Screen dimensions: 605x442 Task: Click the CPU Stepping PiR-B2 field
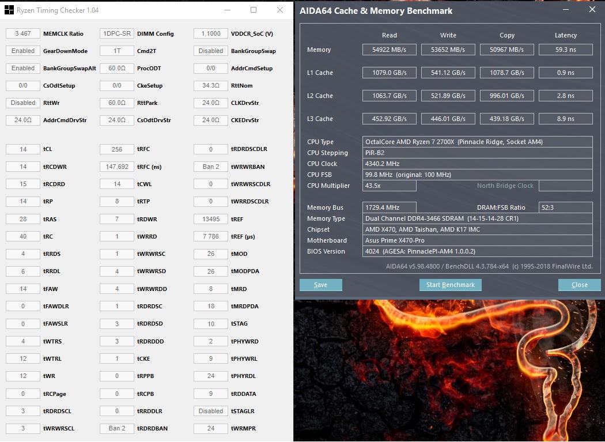pos(477,153)
